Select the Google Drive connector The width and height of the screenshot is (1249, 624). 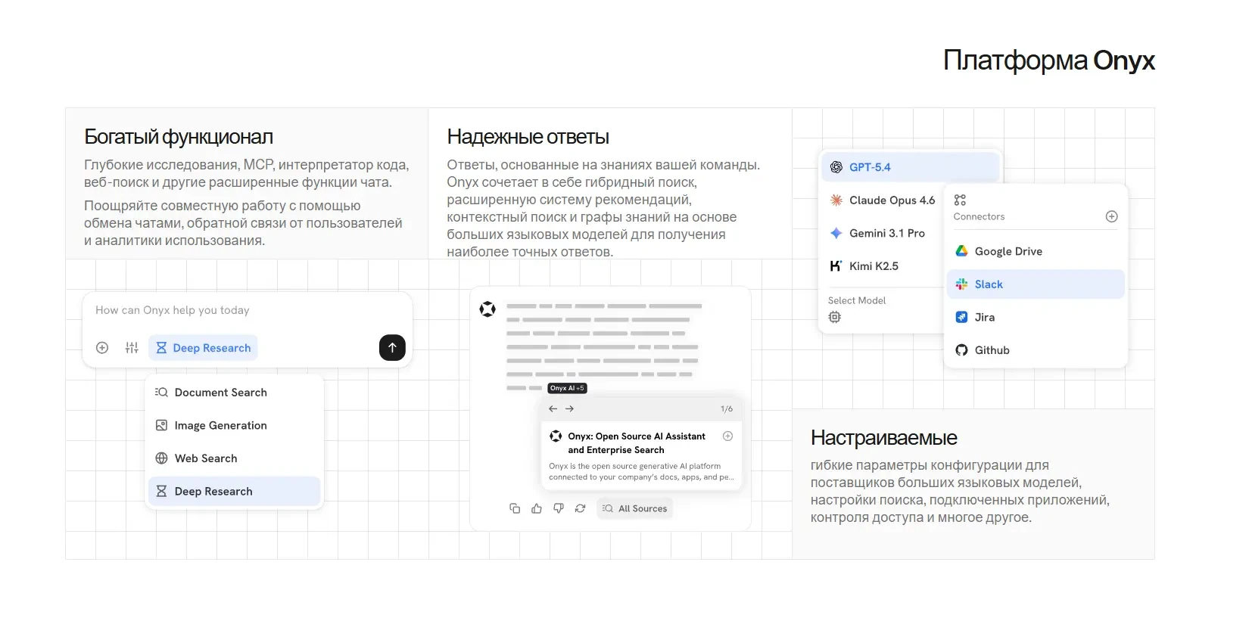pyautogui.click(x=1036, y=251)
